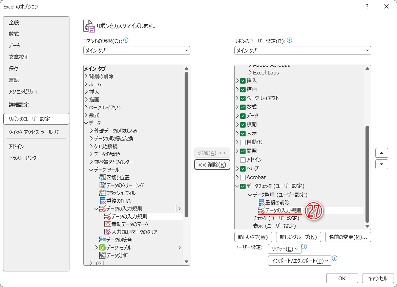Open the インポート/エクスポート dropdown
The width and height of the screenshot is (397, 287).
pyautogui.click(x=300, y=261)
